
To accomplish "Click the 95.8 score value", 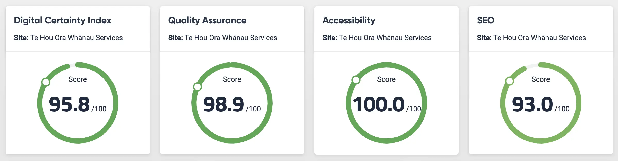I will tap(69, 104).
